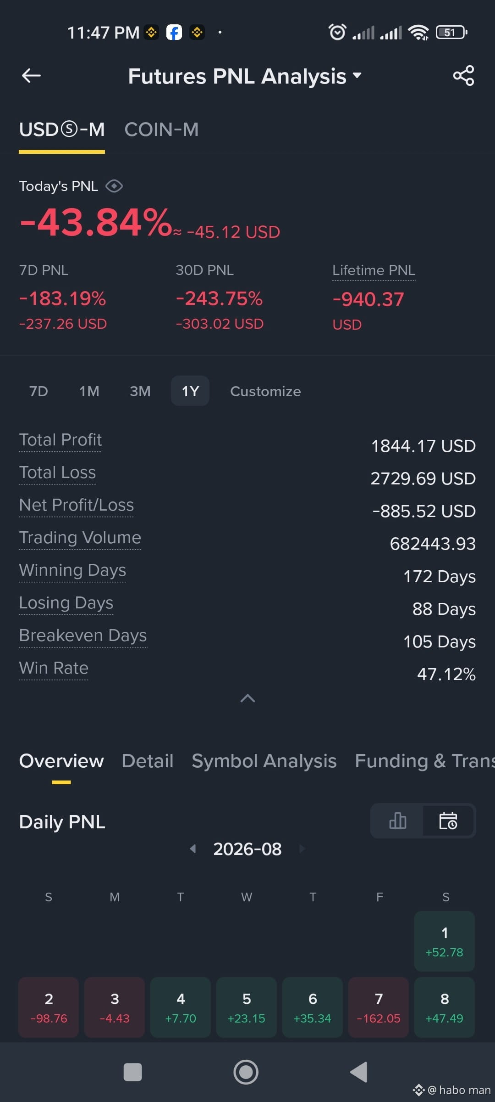The height and width of the screenshot is (1102, 495).
Task: Select the 7D time range
Action: coord(38,391)
